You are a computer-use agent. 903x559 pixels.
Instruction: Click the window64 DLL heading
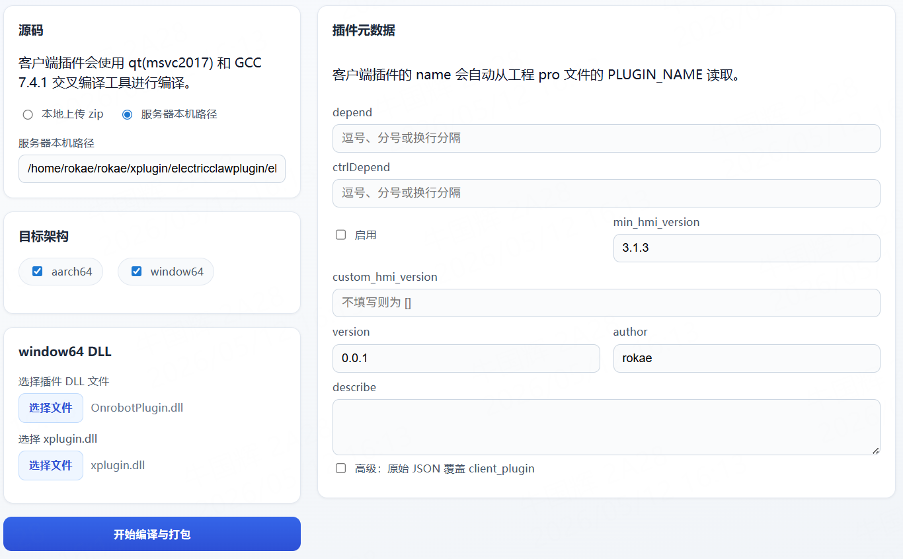(x=65, y=352)
